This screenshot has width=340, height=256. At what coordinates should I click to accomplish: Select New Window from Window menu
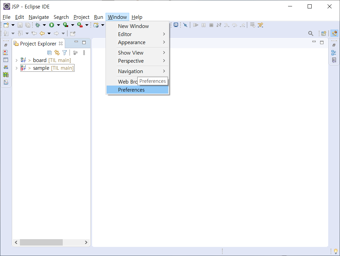click(x=138, y=26)
